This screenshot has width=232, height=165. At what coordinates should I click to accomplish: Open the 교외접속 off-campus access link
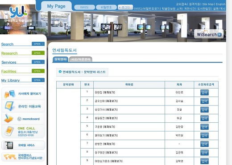point(181,4)
